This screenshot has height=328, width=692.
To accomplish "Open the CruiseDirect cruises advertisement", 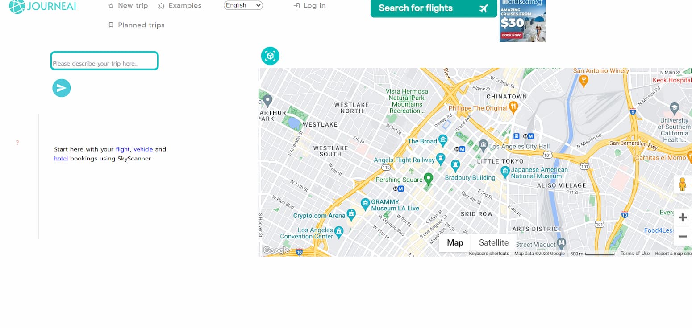I will coord(522,20).
